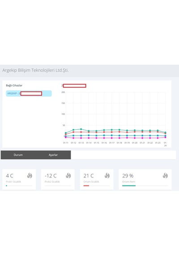Image resolution: width=179 pixels, height=256 pixels.
Task: Click the flame icon on Ortam Nem card
Action: (x=165, y=176)
